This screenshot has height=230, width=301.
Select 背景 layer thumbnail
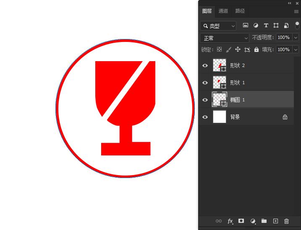(x=220, y=116)
